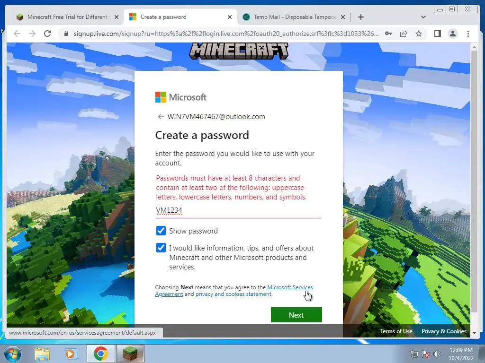The width and height of the screenshot is (485, 363).
Task: Close the Create a password tab
Action: 230,17
